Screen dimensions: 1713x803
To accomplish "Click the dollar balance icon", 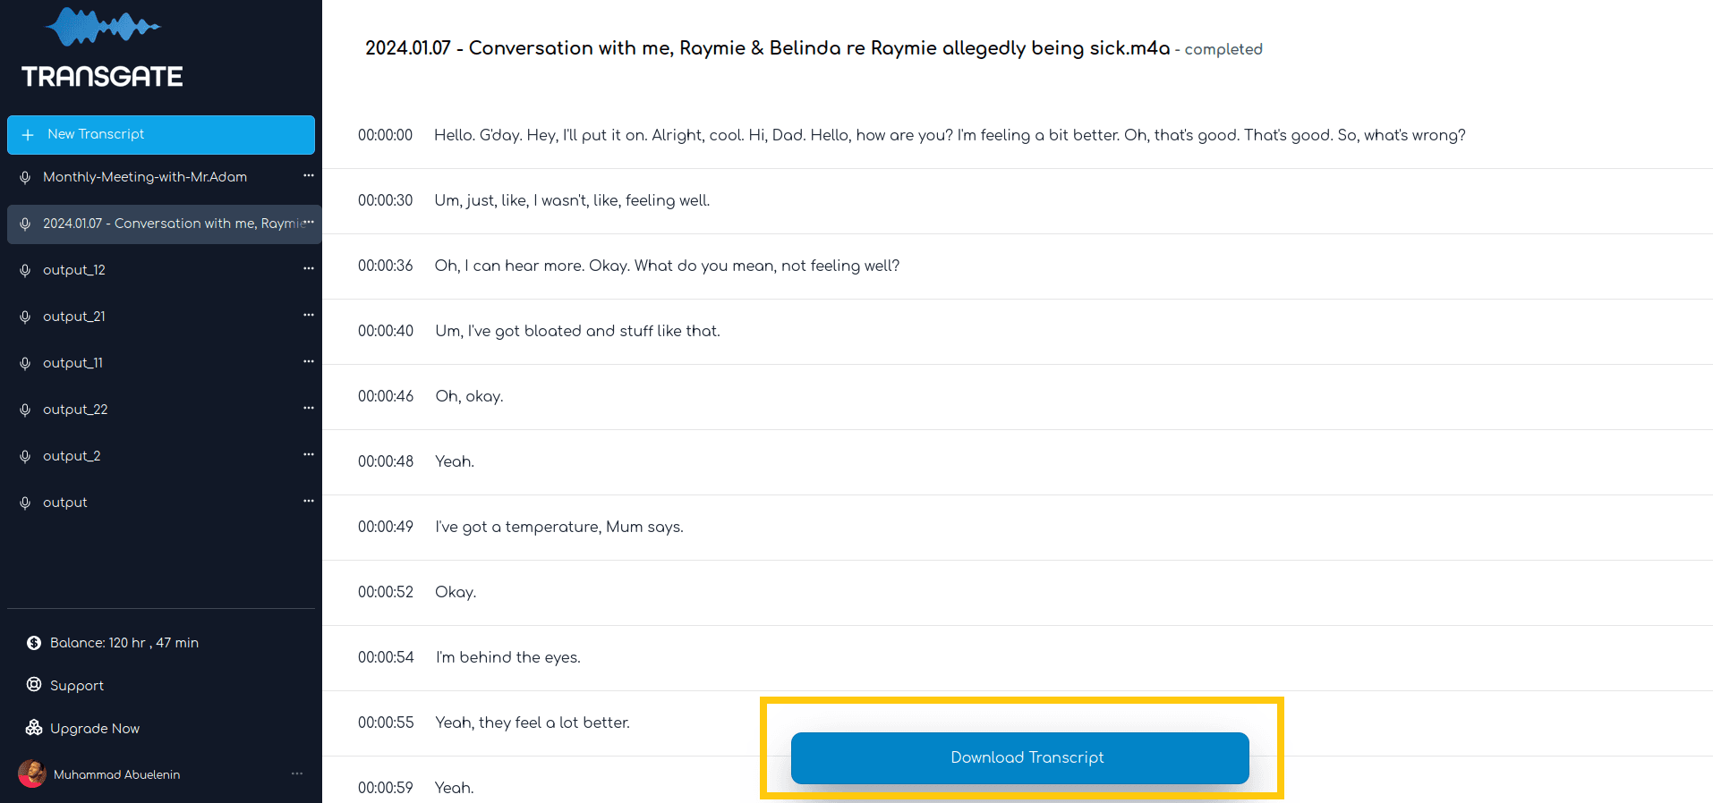I will coord(34,643).
